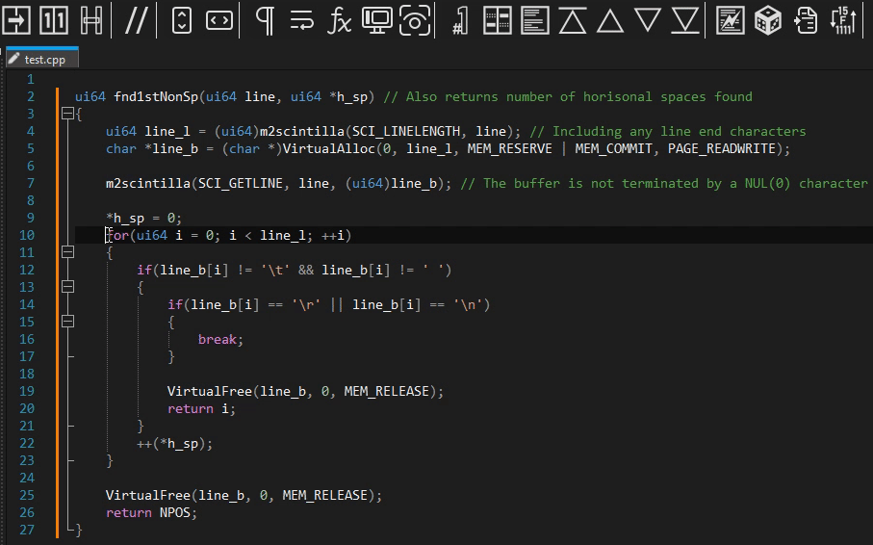
Task: Click SCI_LINELENGTH on line 4
Action: tap(406, 132)
